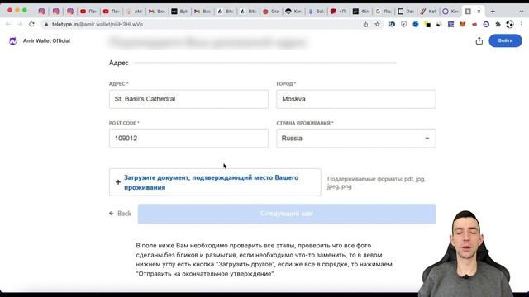Click the Адрес section heading
The height and width of the screenshot is (297, 529).
coord(119,63)
